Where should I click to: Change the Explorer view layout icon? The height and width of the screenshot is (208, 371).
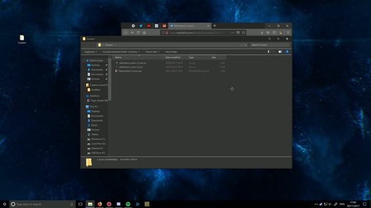(x=268, y=51)
